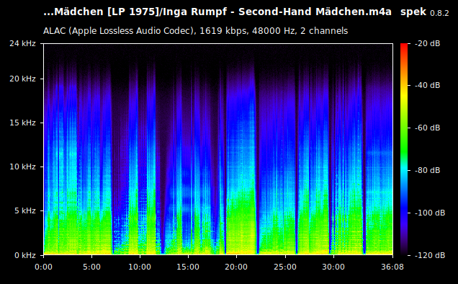Click the -120 dB scale label
Image resolution: width=458 pixels, height=284 pixels.
[430, 255]
